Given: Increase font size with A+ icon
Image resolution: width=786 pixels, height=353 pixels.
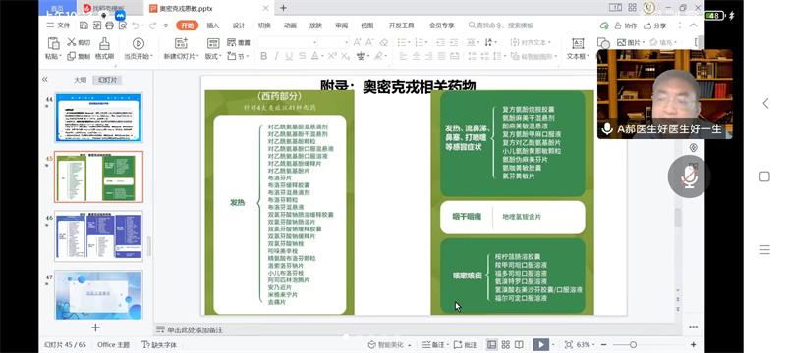Looking at the screenshot, I should point(358,42).
